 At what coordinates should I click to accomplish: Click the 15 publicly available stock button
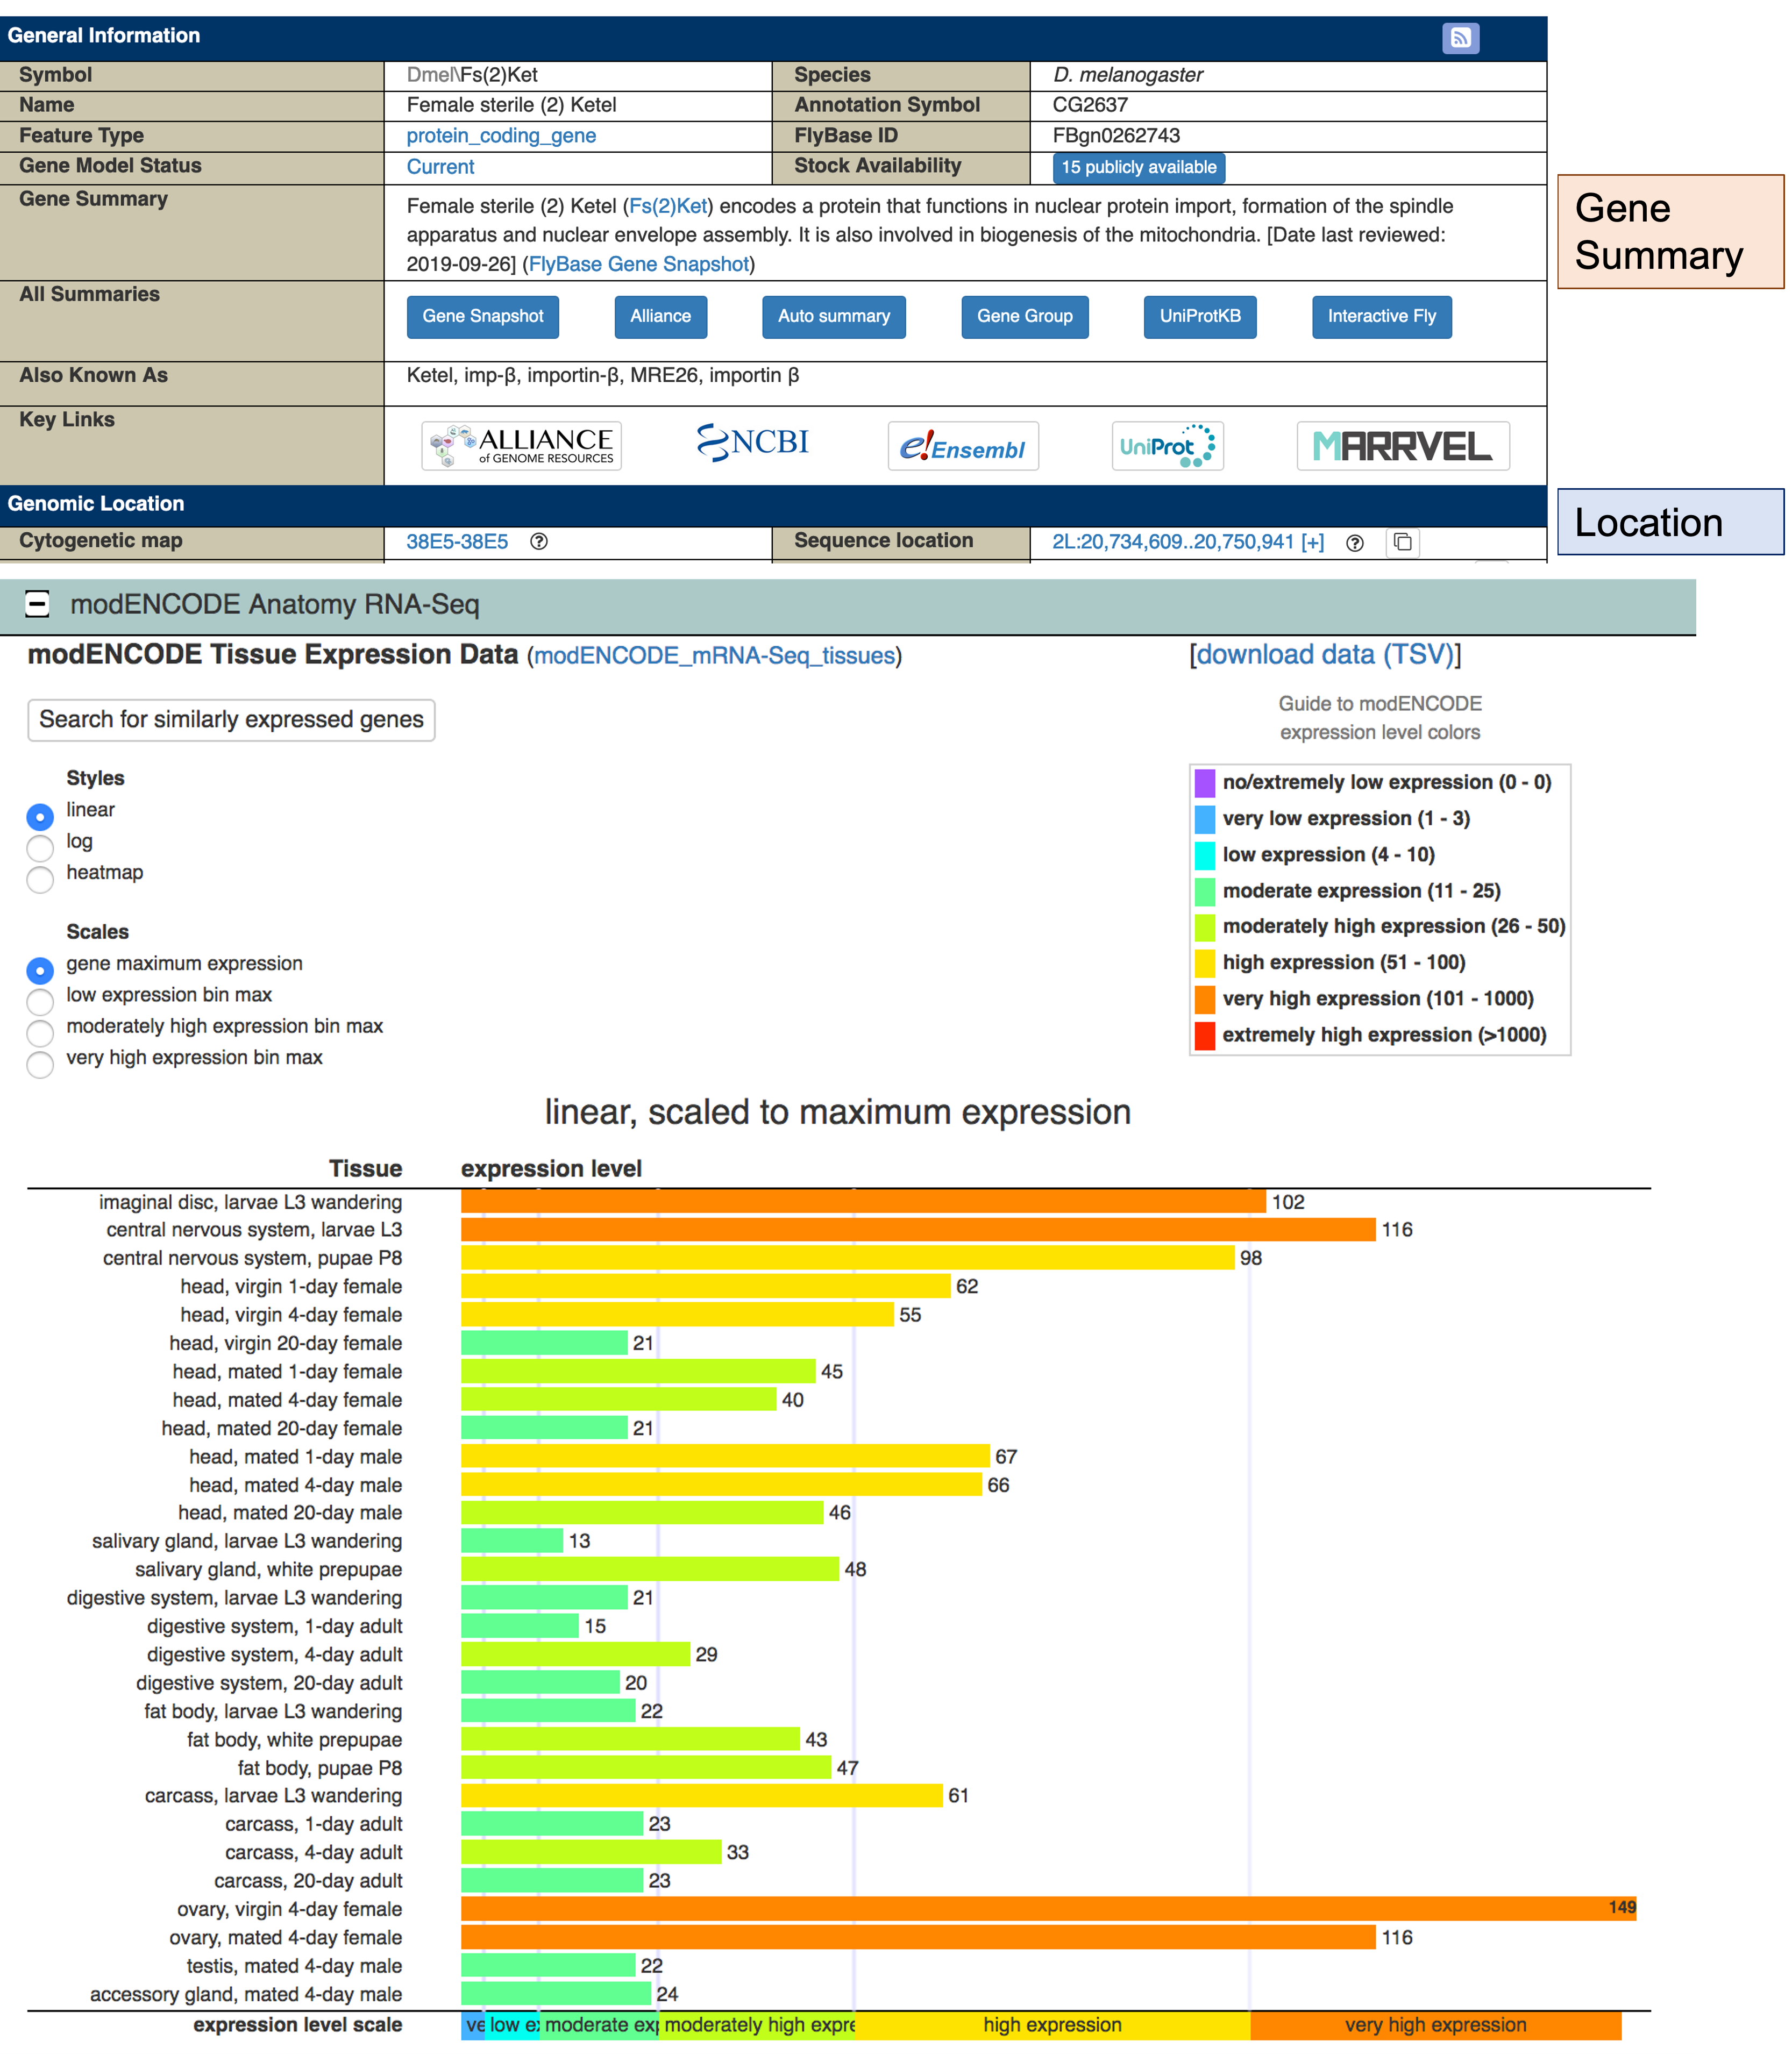click(1139, 168)
